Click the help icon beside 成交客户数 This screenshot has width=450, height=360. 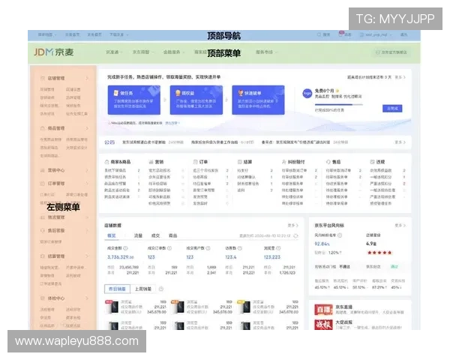(x=208, y=248)
